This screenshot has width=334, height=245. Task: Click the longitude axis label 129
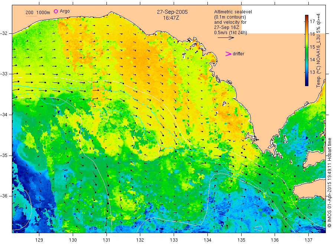(39, 240)
